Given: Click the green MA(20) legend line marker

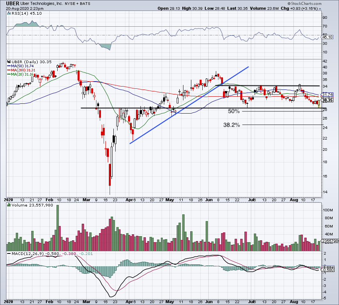Looking at the screenshot, I should 9,74.
